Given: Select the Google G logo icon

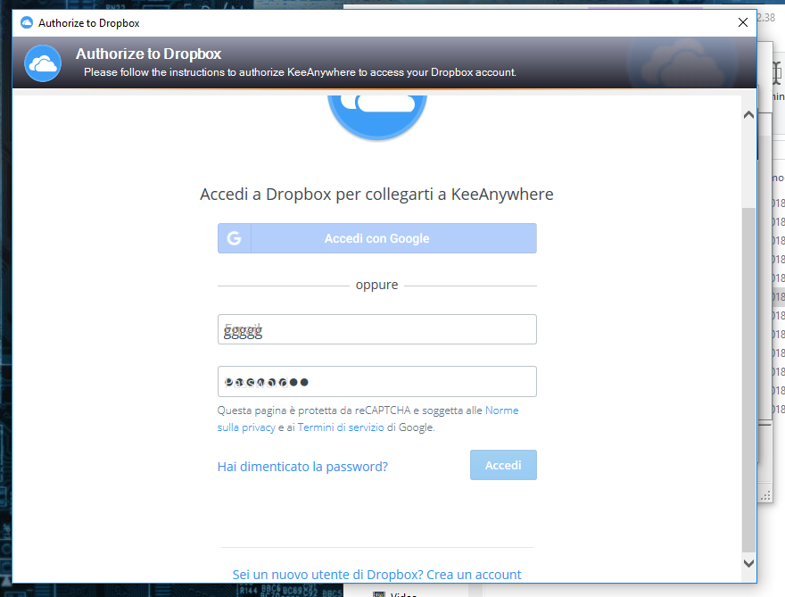Looking at the screenshot, I should pos(234,238).
